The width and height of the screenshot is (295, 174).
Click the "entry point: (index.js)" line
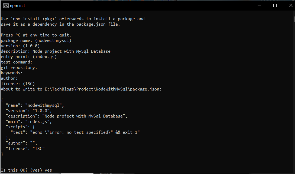point(29,57)
